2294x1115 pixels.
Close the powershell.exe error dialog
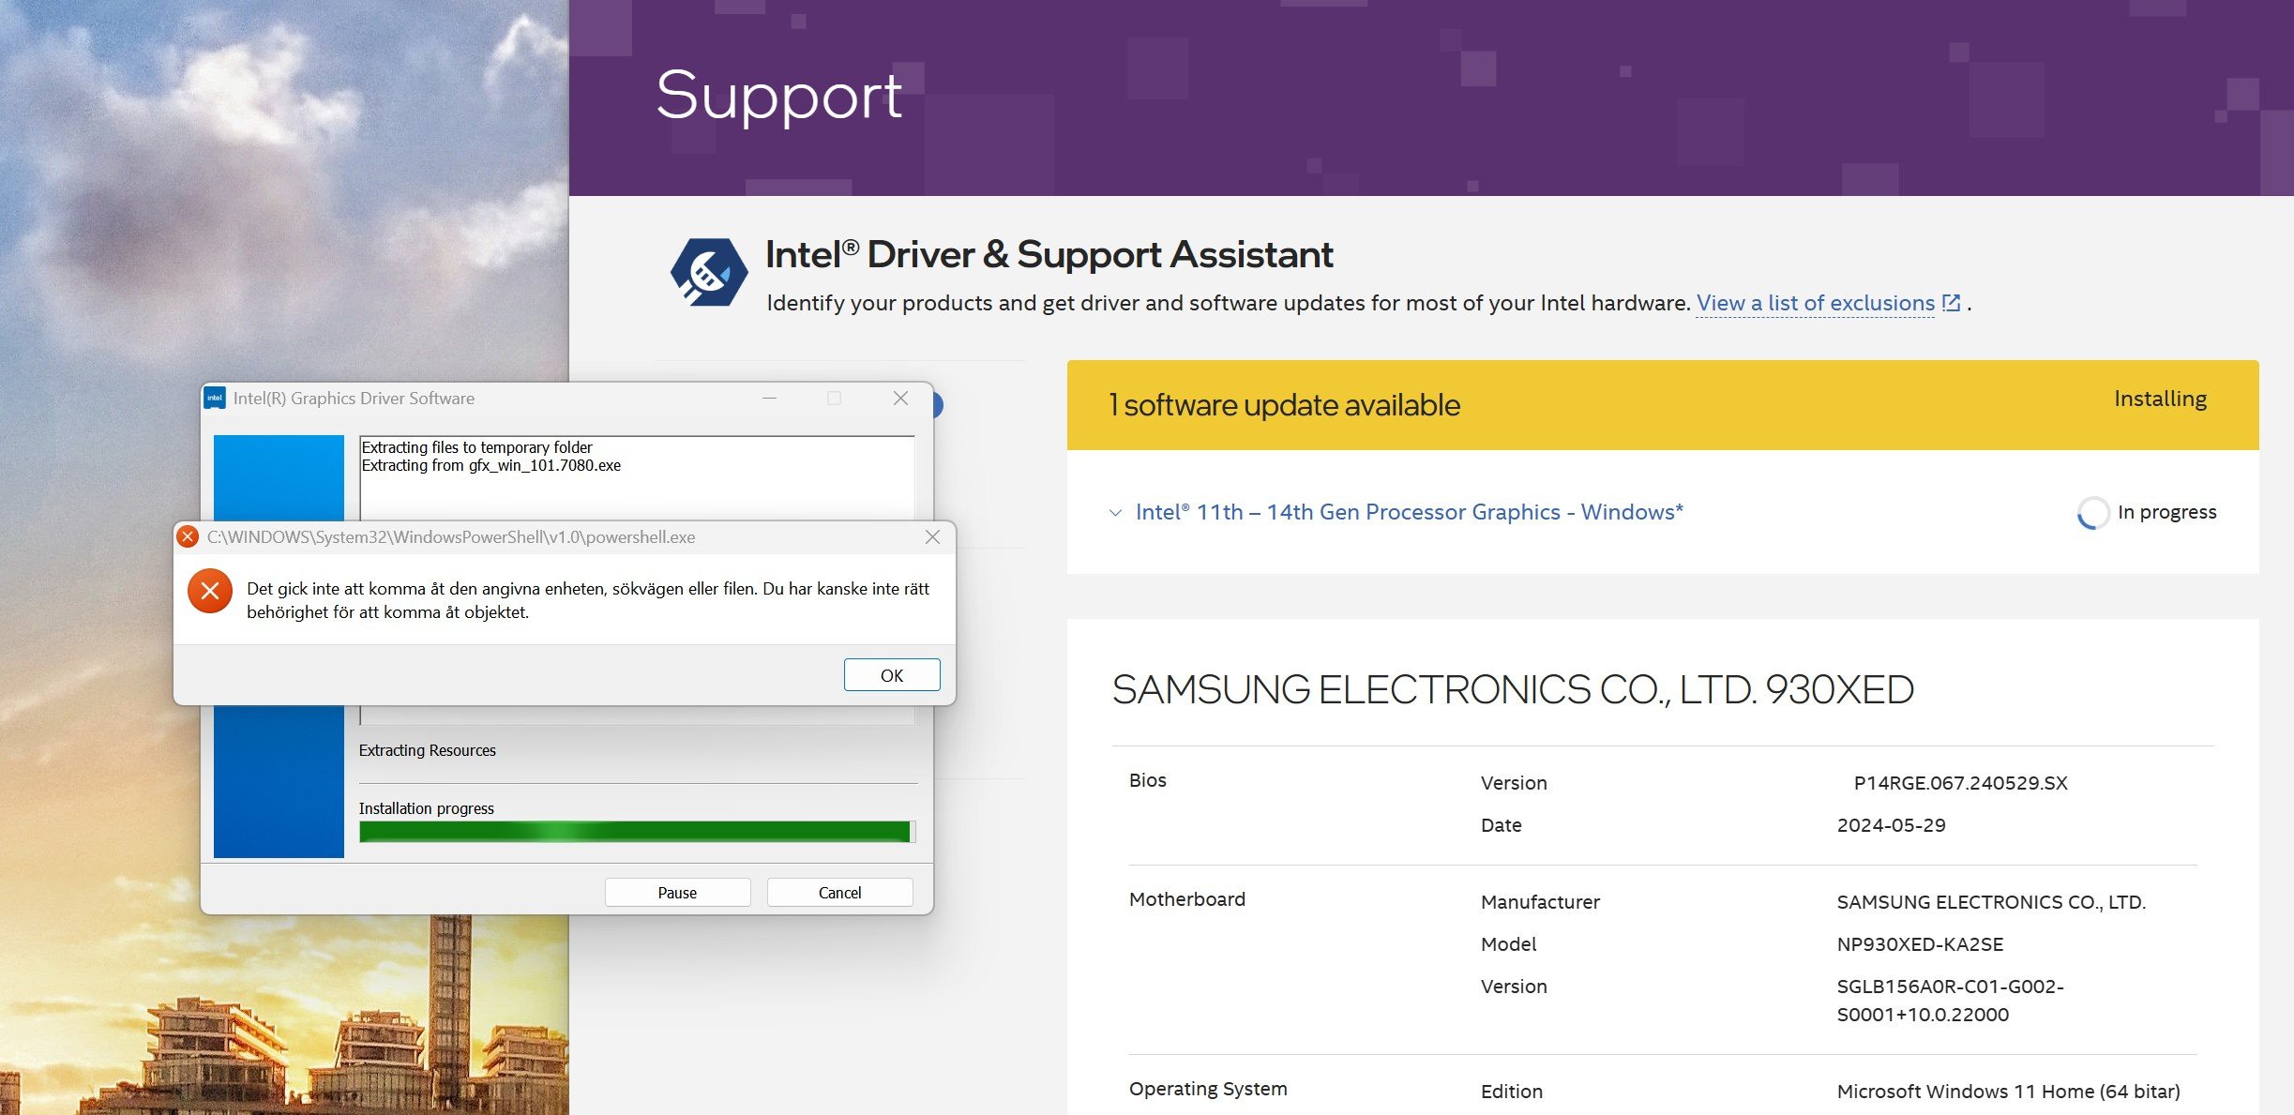pos(932,536)
